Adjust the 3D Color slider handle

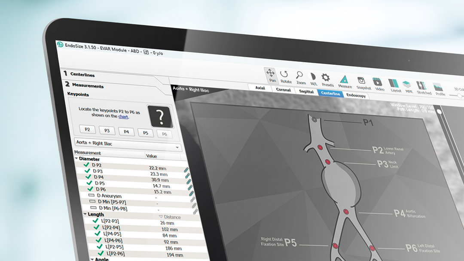tap(459, 96)
